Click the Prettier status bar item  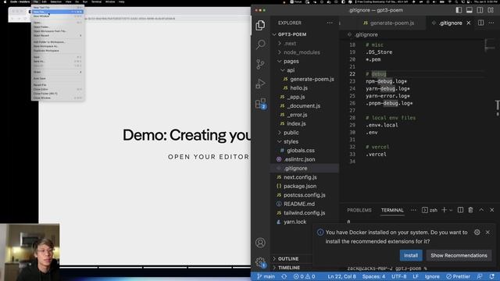click(x=459, y=276)
